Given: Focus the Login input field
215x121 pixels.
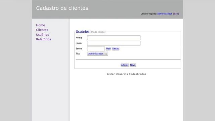Looking at the screenshot, I should (114, 43).
